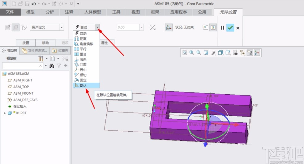
Task: Select 默认 from the constraint list
Action: click(x=83, y=85)
